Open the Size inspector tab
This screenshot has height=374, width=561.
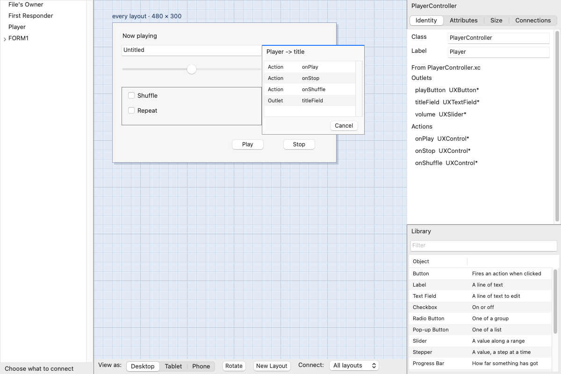coord(496,20)
